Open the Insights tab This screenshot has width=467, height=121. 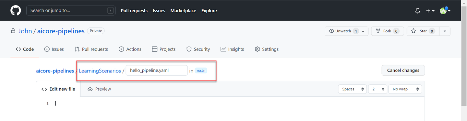[232, 49]
